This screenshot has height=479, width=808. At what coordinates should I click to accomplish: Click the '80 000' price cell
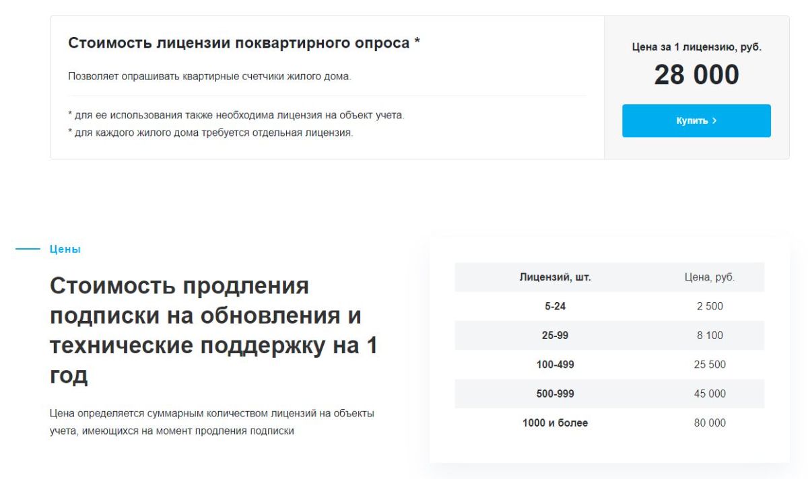tap(710, 423)
